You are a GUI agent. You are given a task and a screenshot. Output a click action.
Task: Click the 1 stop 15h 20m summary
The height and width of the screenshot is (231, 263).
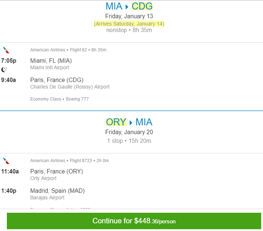pyautogui.click(x=129, y=141)
